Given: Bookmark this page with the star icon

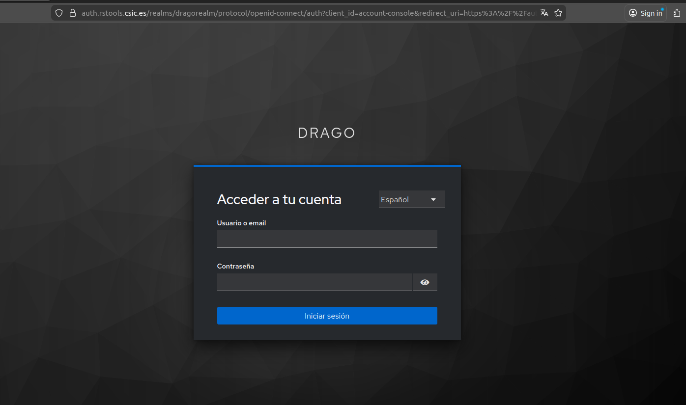Looking at the screenshot, I should (558, 13).
